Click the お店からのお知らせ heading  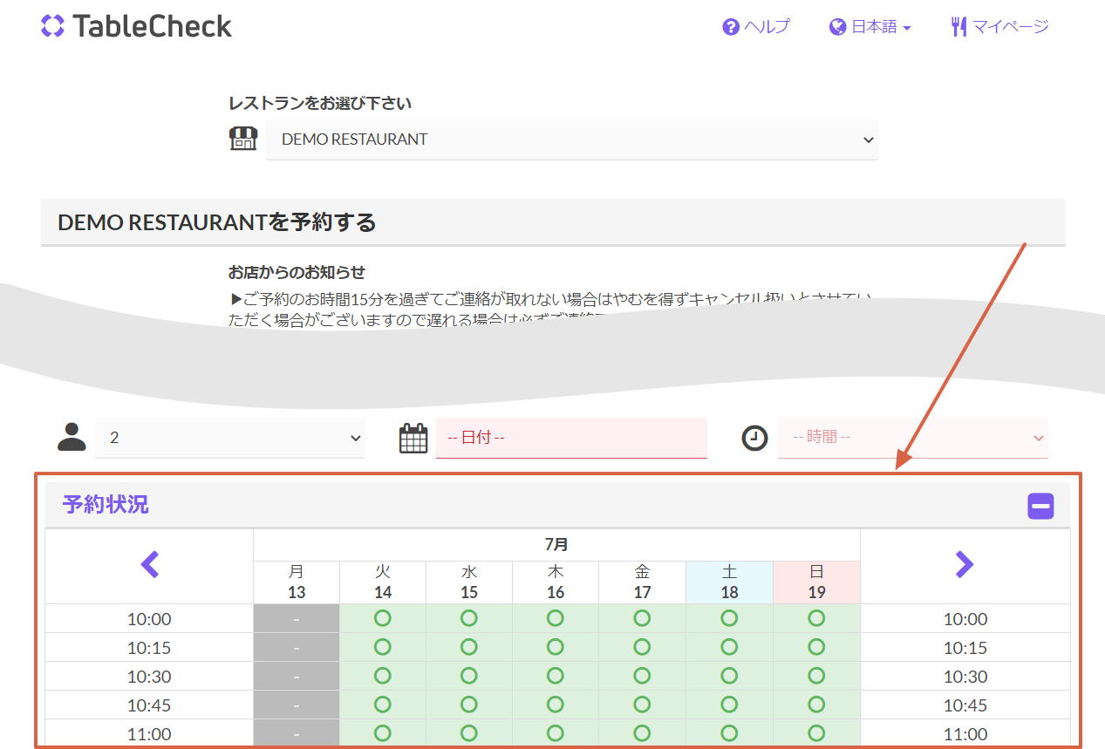(x=297, y=272)
